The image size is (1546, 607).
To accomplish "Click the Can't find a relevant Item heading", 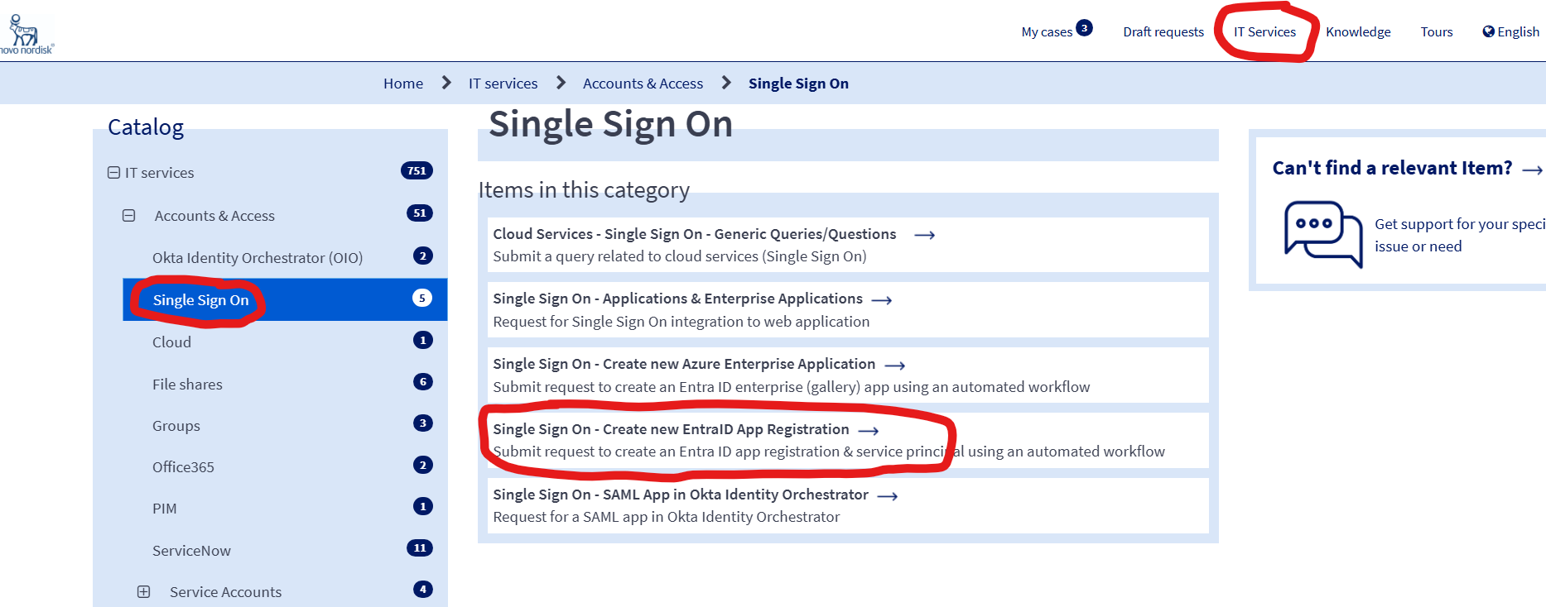I will (x=1392, y=168).
